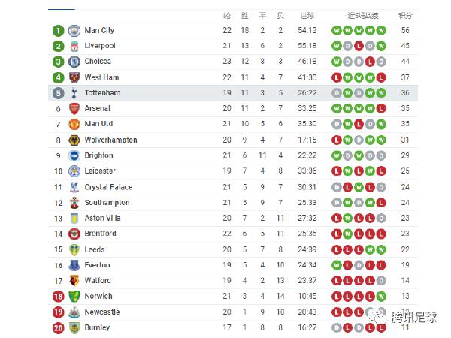Open the Tottenham team name link
Image resolution: width=451 pixels, height=338 pixels.
(102, 93)
